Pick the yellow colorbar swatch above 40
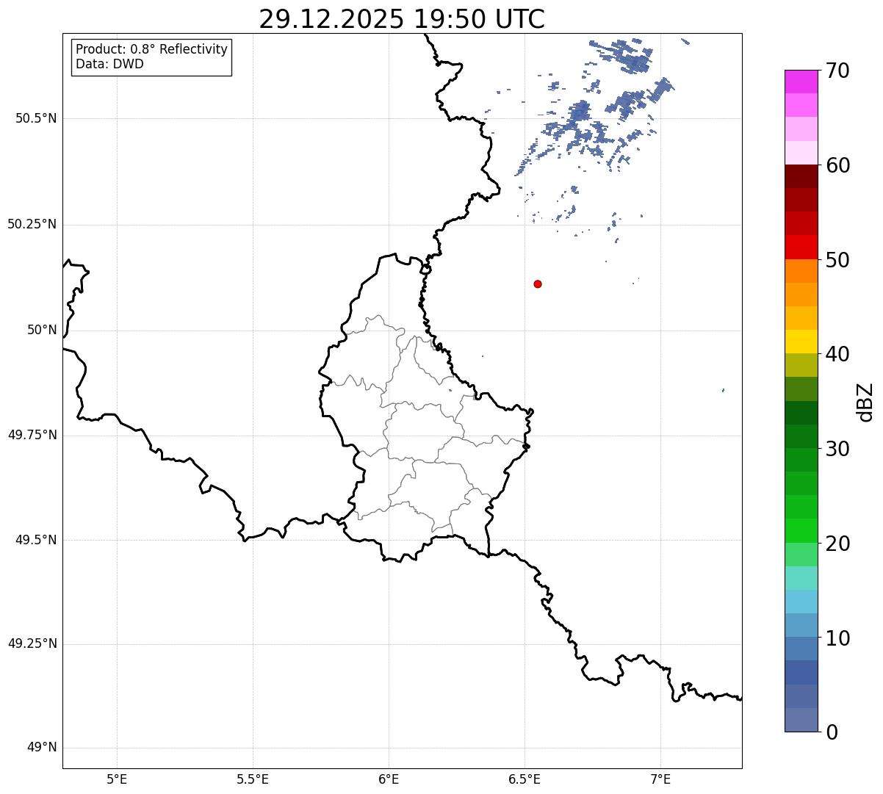The height and width of the screenshot is (794, 883). [801, 342]
